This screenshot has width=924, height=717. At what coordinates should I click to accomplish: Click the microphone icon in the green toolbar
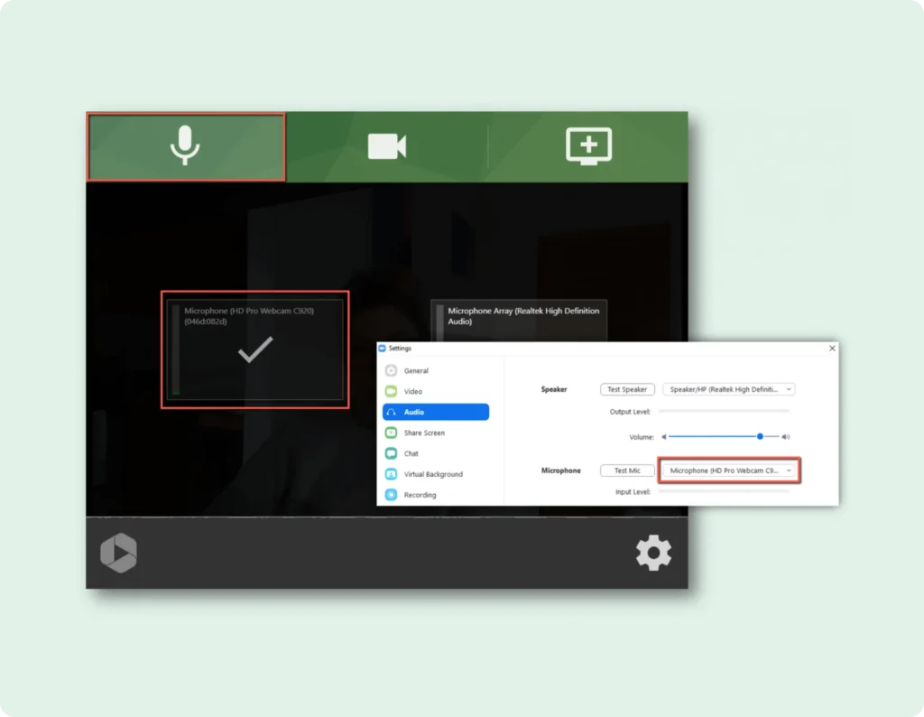(185, 145)
